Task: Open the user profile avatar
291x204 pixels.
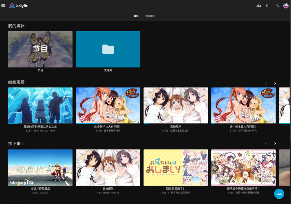Action: (x=286, y=6)
